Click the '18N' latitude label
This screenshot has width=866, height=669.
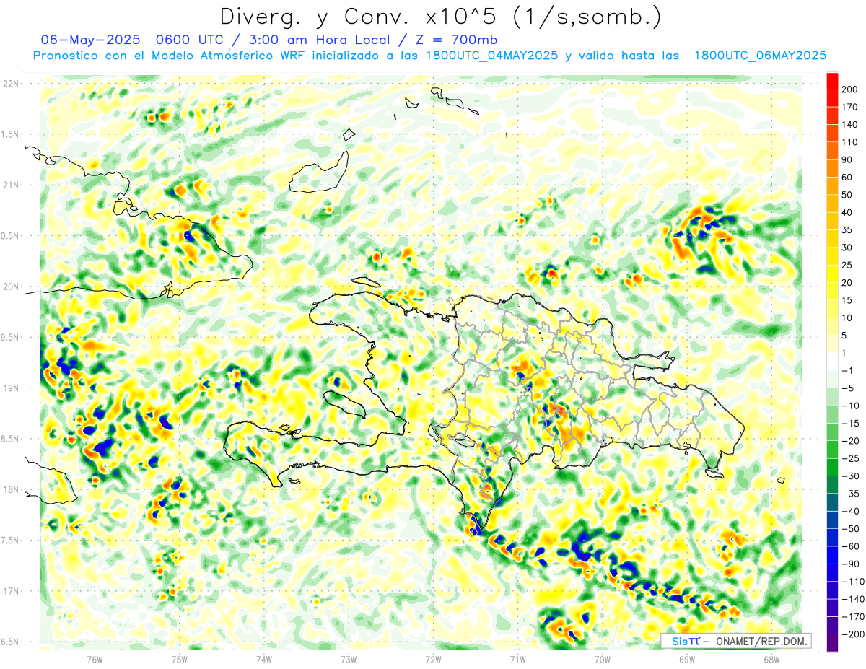pos(11,489)
